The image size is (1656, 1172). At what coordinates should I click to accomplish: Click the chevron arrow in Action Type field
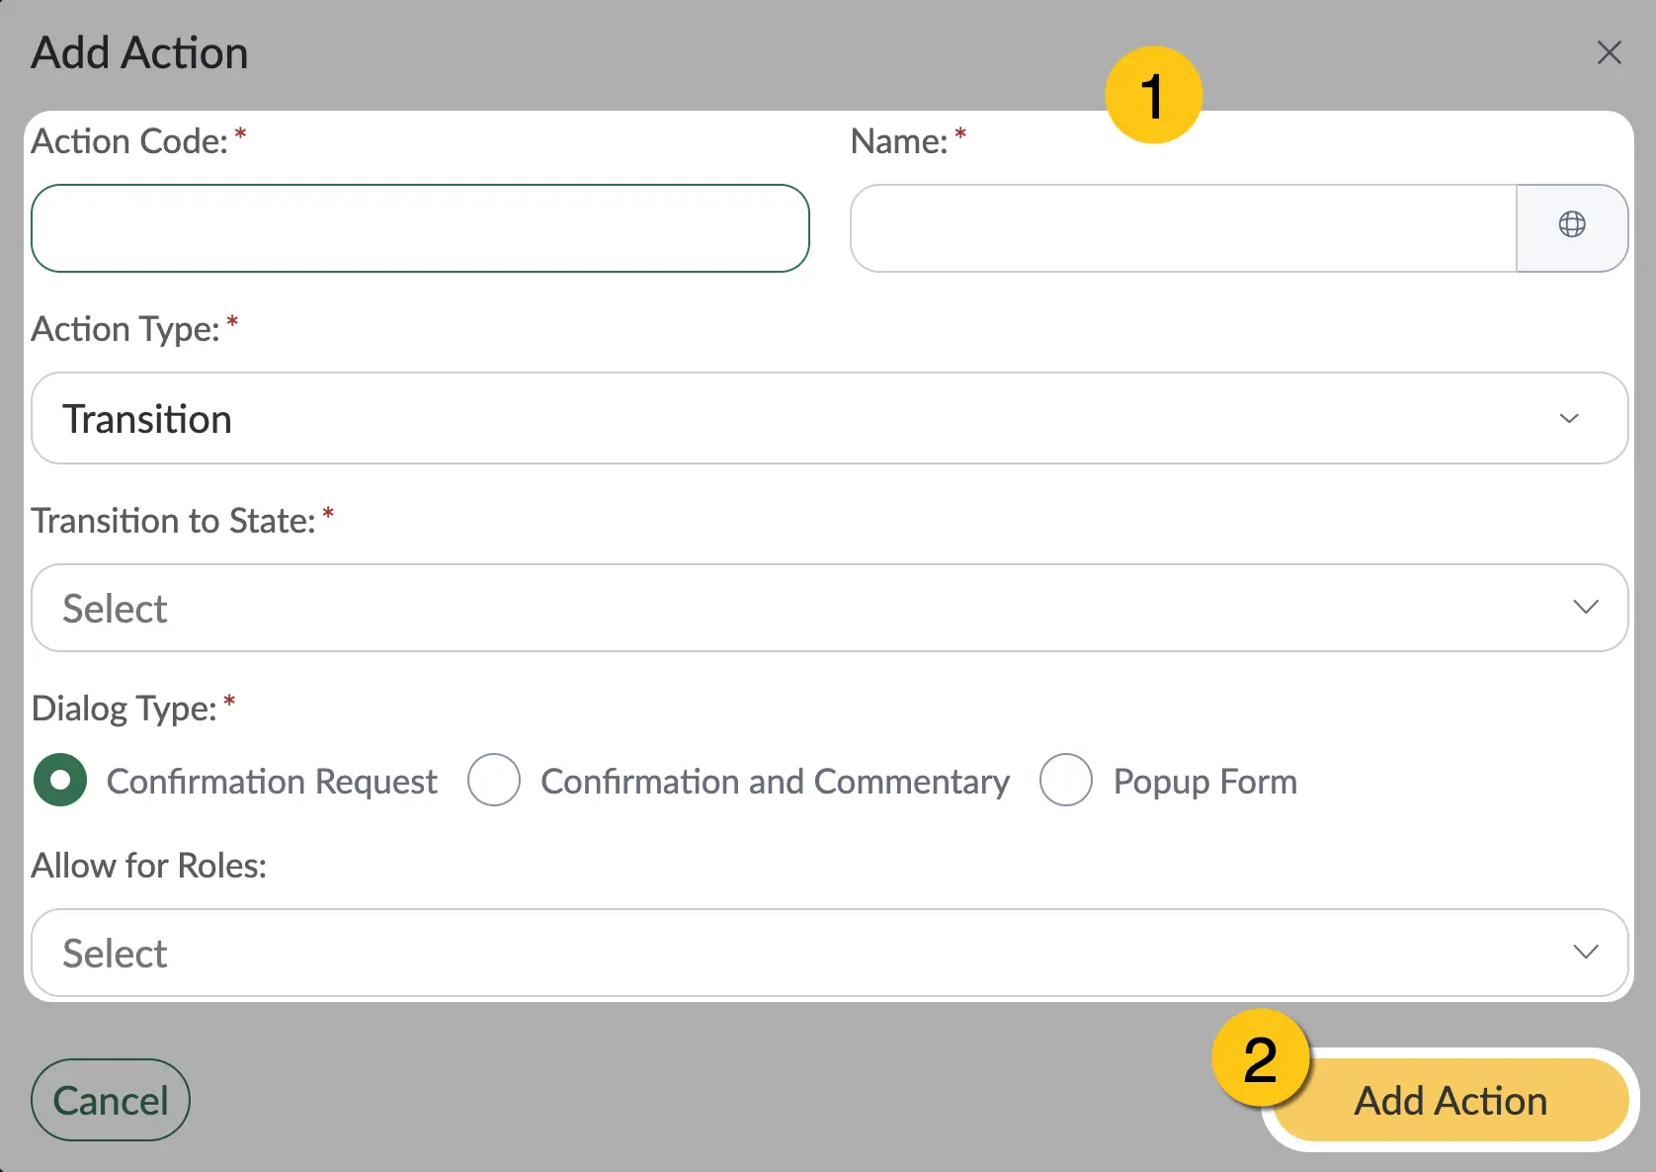[1568, 418]
